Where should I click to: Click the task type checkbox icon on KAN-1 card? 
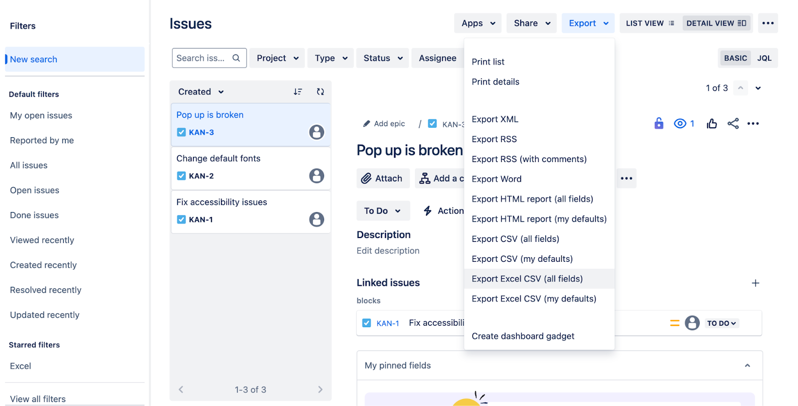pyautogui.click(x=182, y=219)
